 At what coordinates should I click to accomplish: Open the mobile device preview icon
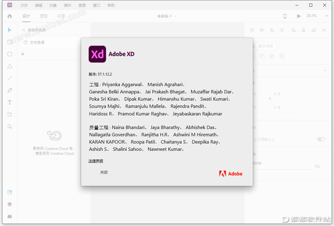pyautogui.click(x=285, y=16)
